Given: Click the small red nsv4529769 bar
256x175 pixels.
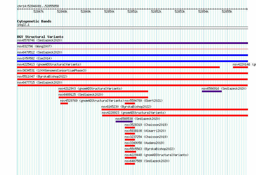Looking at the screenshot, I should [x=64, y=103].
